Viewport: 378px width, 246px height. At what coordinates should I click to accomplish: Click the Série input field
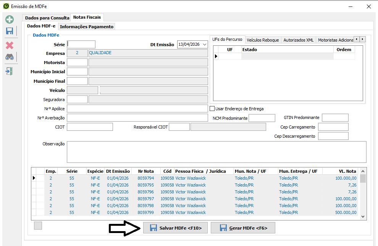point(81,45)
